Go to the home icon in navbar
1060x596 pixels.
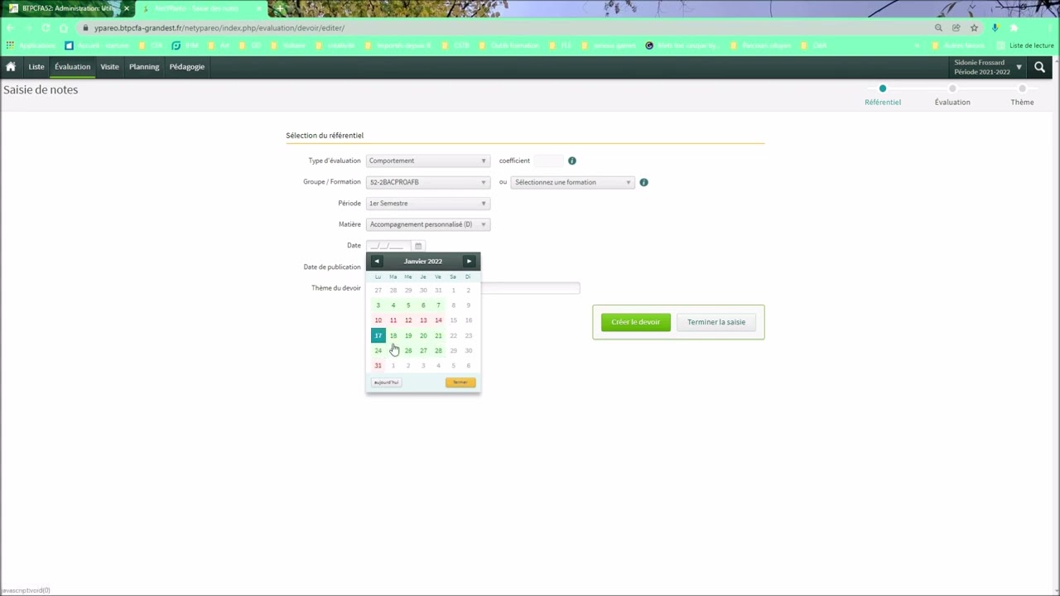tap(11, 67)
